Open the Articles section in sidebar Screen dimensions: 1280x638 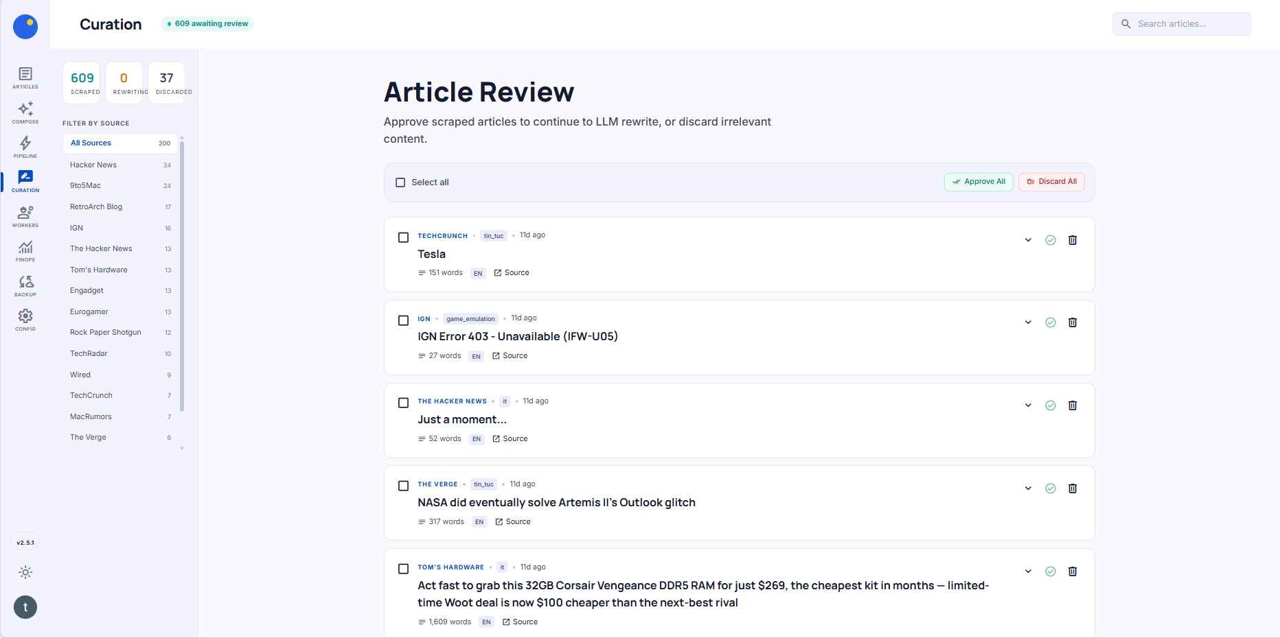25,78
